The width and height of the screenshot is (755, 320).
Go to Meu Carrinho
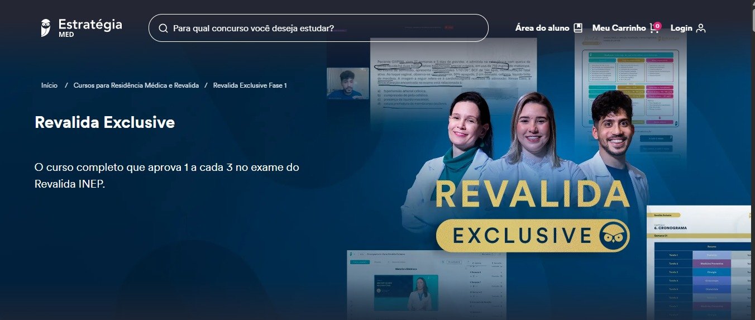(619, 28)
